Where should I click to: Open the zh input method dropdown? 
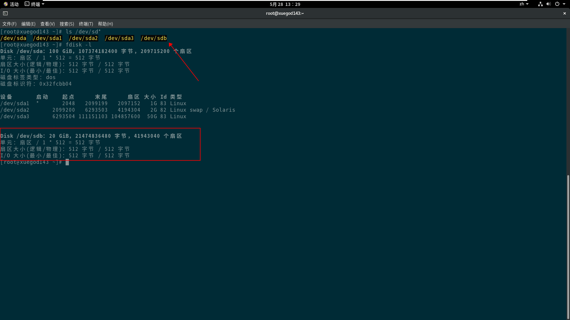[524, 4]
